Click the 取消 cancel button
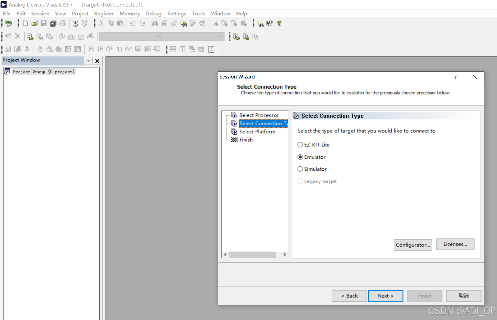497x320 pixels. 464,296
